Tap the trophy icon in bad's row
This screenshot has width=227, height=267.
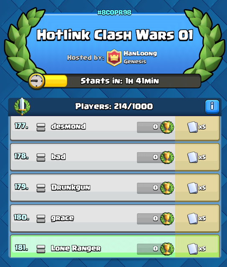pos(167,157)
